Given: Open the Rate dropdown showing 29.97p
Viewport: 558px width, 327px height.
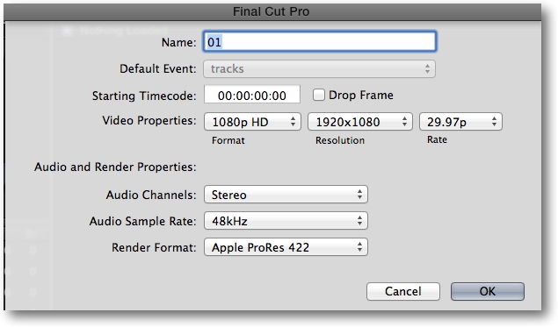Looking at the screenshot, I should [460, 122].
